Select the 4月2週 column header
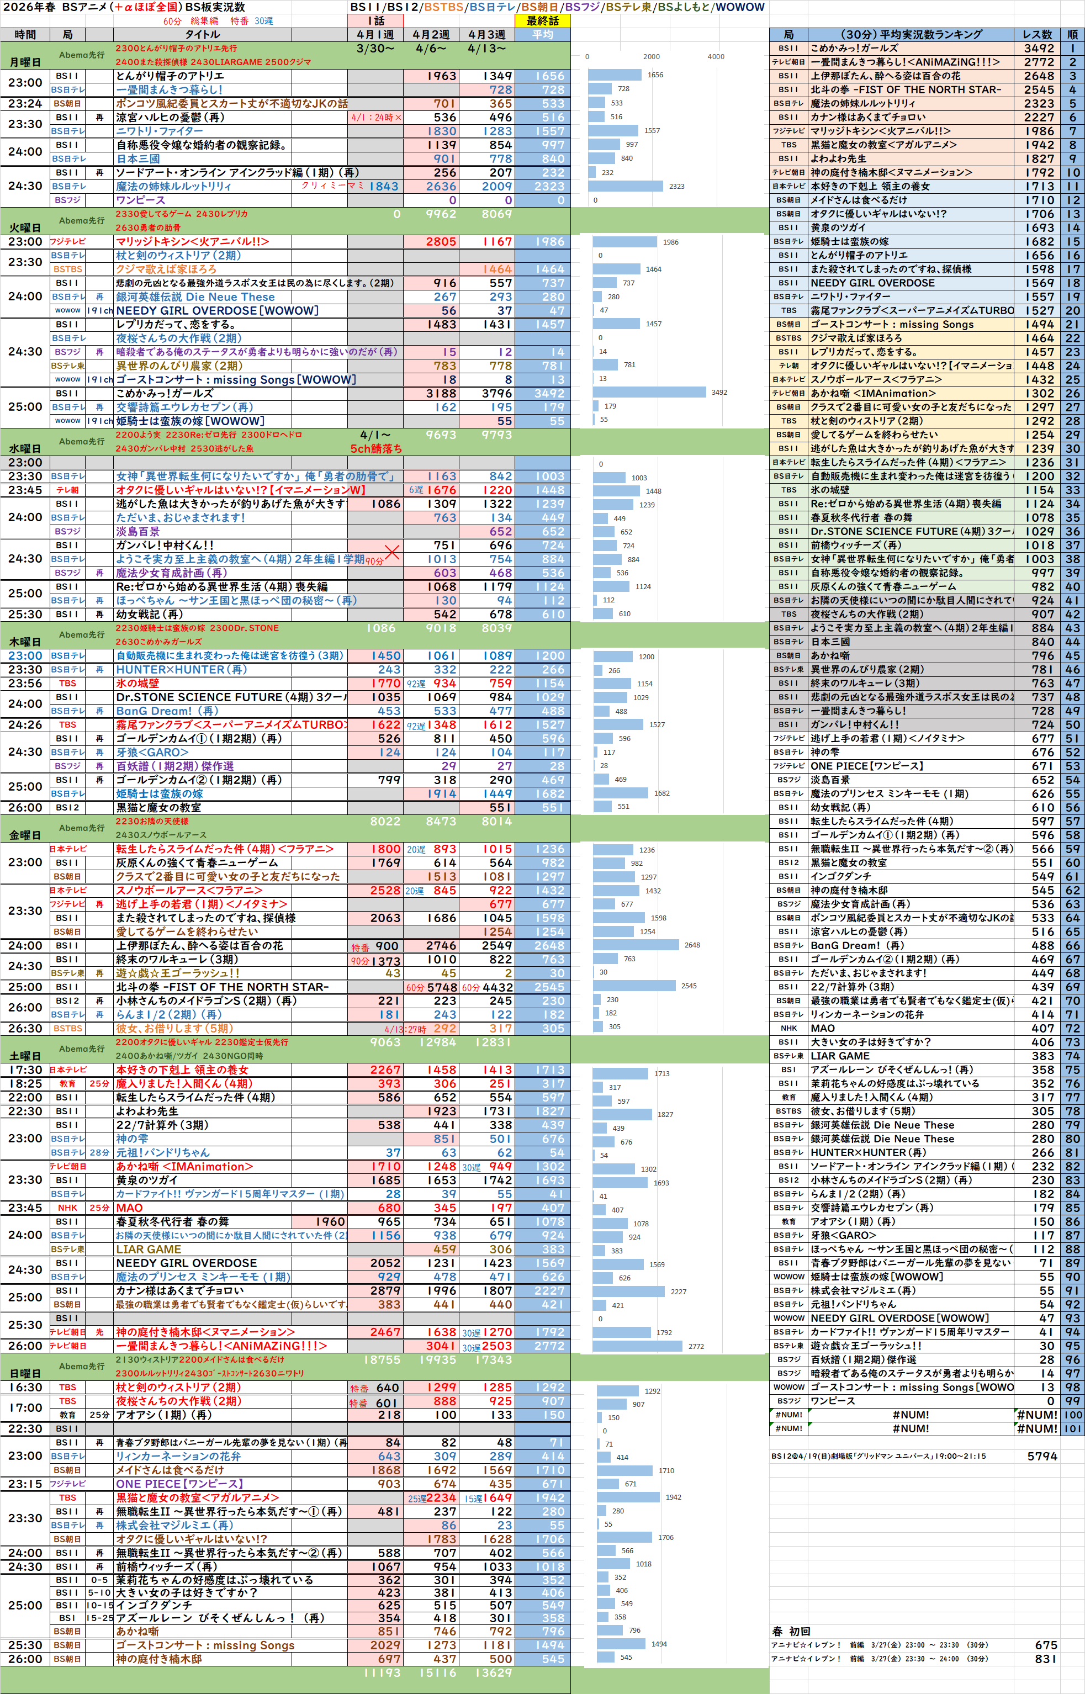1085x1694 pixels. click(431, 35)
